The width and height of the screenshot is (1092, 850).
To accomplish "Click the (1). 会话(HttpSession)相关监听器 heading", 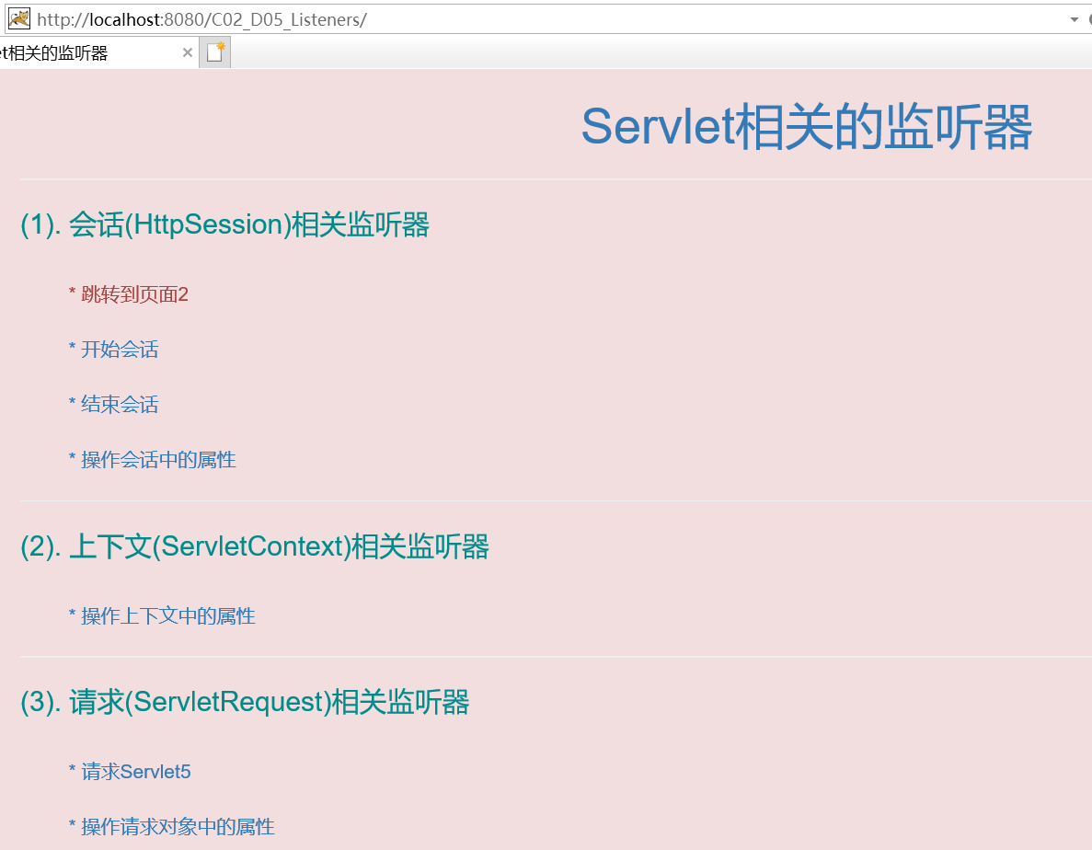I will tap(225, 224).
